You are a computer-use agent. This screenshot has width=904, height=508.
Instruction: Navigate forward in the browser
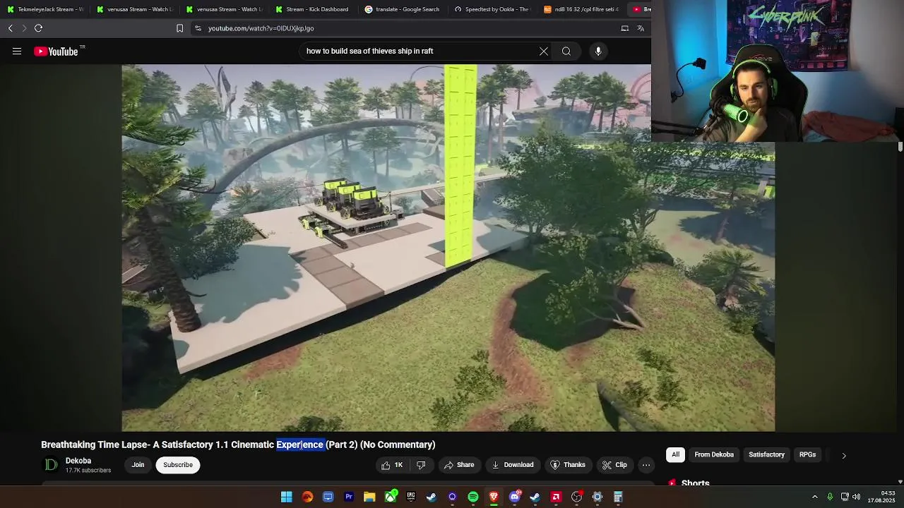tap(24, 28)
